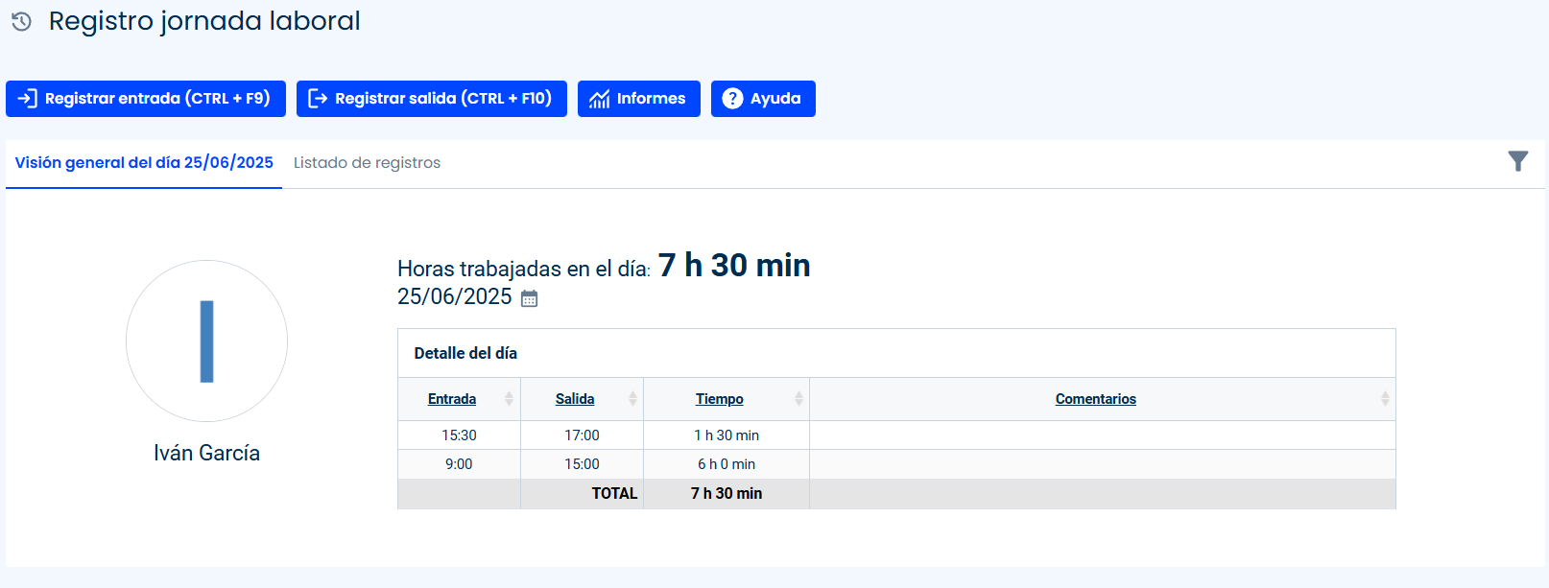Select the 1 h 30 min cell
Image resolution: width=1549 pixels, height=588 pixels.
727,435
